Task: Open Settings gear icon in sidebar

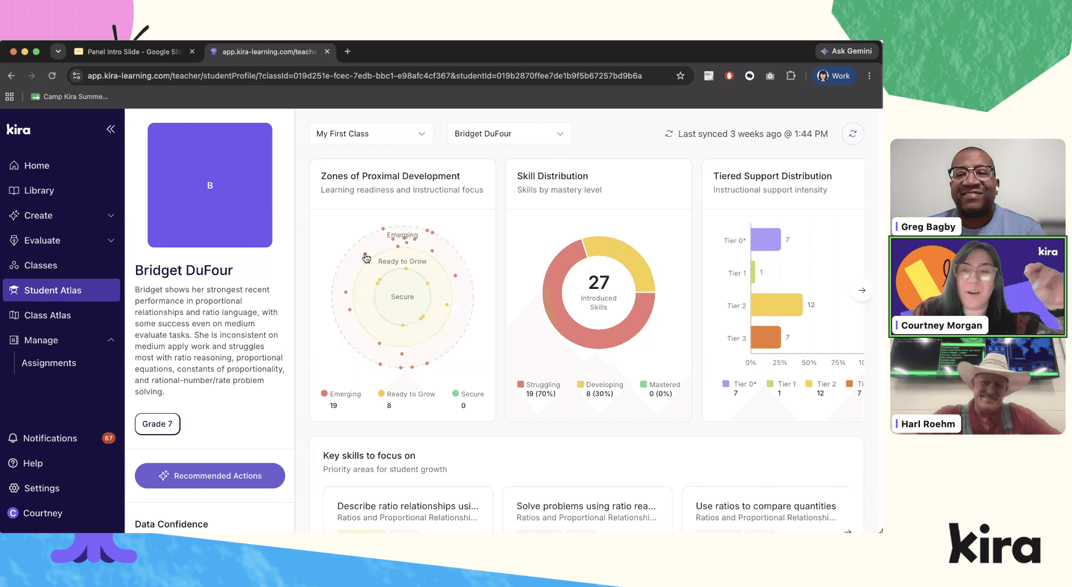Action: (x=14, y=488)
